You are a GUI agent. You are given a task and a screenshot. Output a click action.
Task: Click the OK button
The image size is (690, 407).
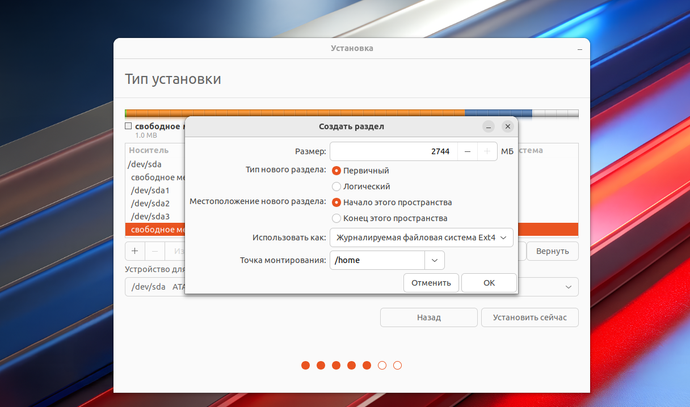tap(489, 283)
